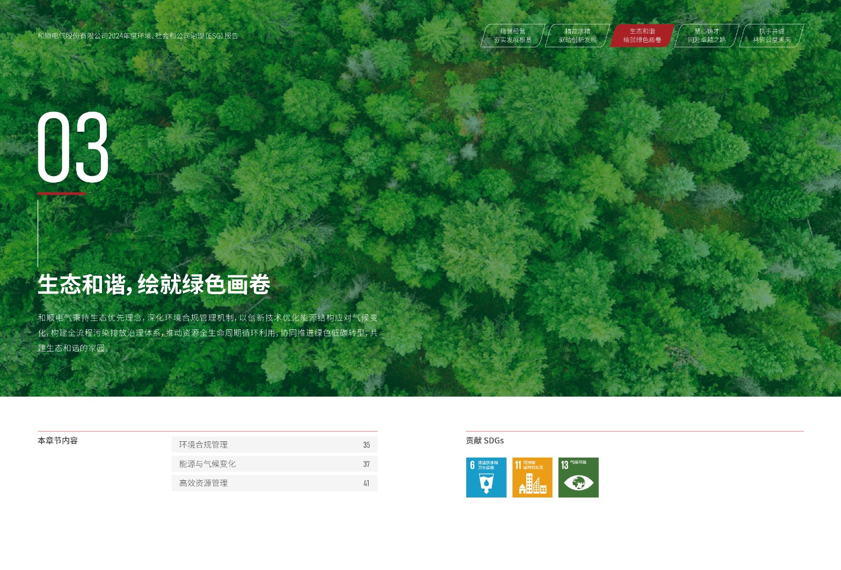The height and width of the screenshot is (570, 841).
Task: Open 携手共进 共筑公益未来 tab
Action: 771,36
